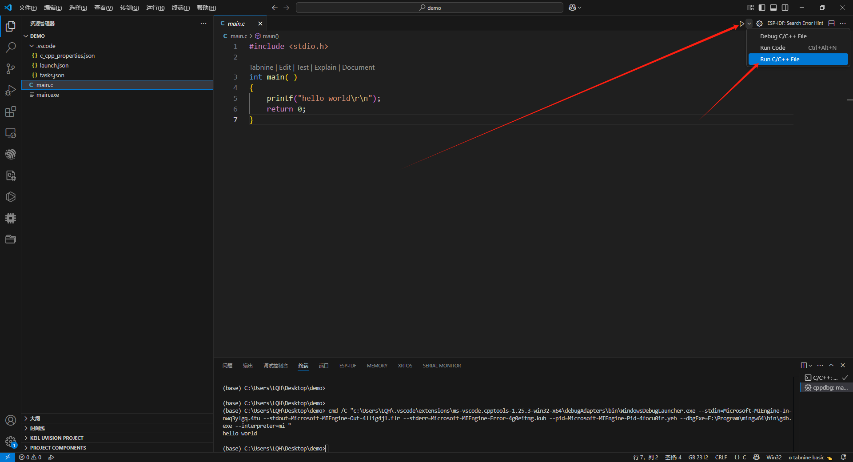
Task: Expand the PROJECT COMPONENTS section
Action: (x=58, y=448)
